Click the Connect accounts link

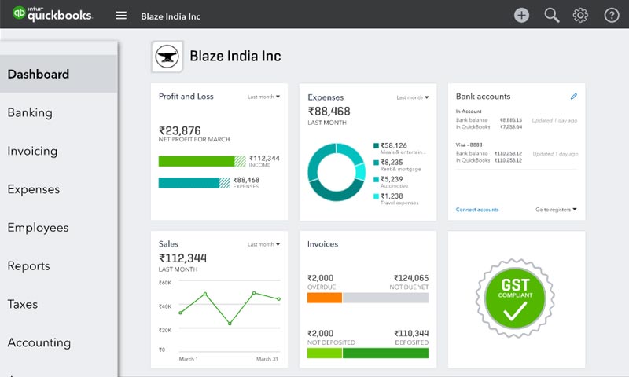pos(477,210)
